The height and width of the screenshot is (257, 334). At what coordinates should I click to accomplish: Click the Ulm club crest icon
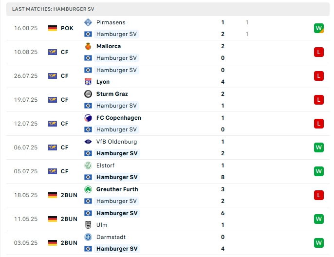(x=88, y=225)
